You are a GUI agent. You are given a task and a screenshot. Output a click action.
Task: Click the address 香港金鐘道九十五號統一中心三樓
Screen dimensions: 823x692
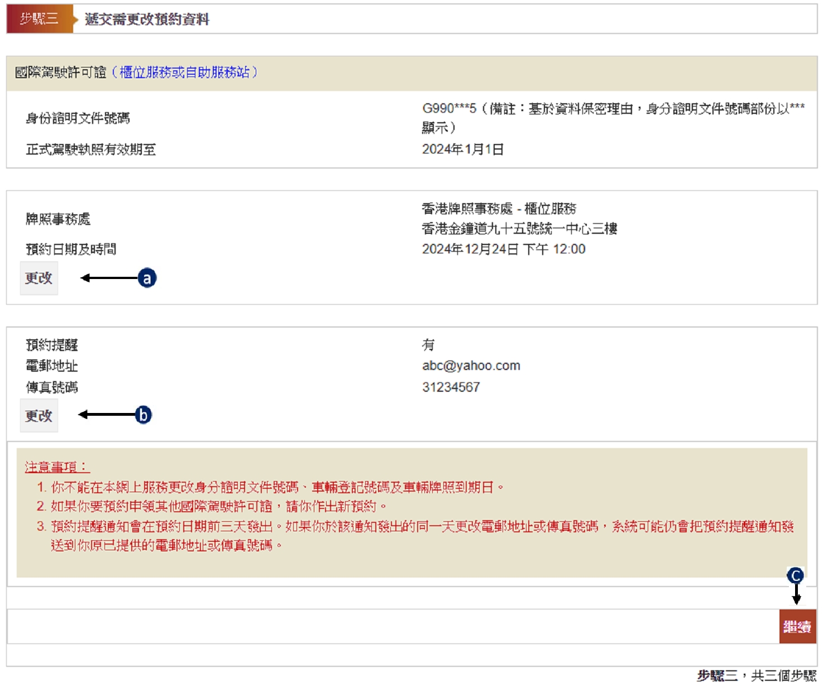(519, 229)
